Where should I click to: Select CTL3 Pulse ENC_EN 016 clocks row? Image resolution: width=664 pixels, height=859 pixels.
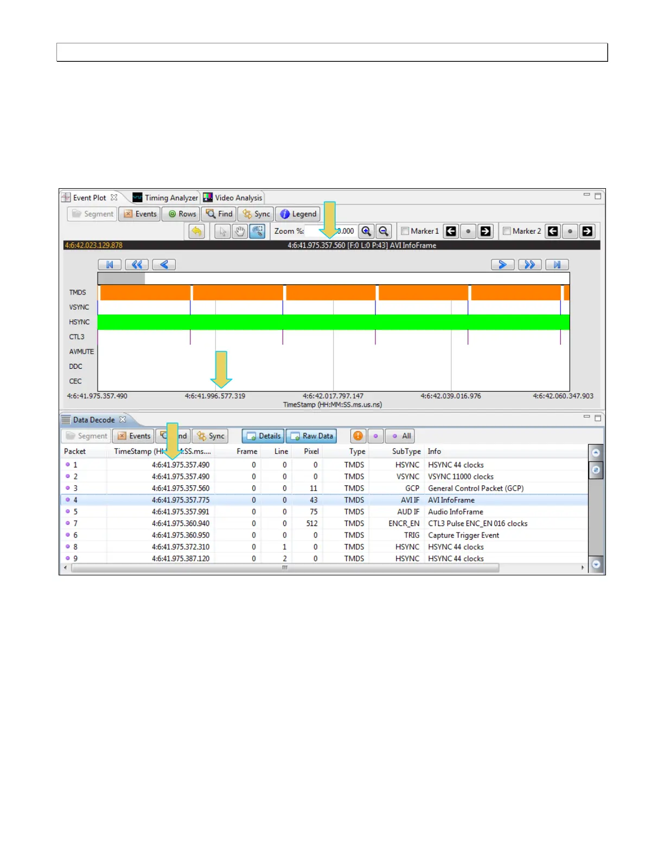[x=324, y=523]
